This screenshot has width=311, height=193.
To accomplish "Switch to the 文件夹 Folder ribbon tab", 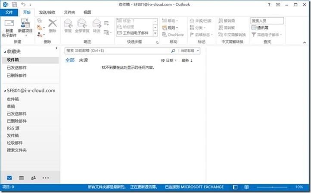I will pos(69,13).
